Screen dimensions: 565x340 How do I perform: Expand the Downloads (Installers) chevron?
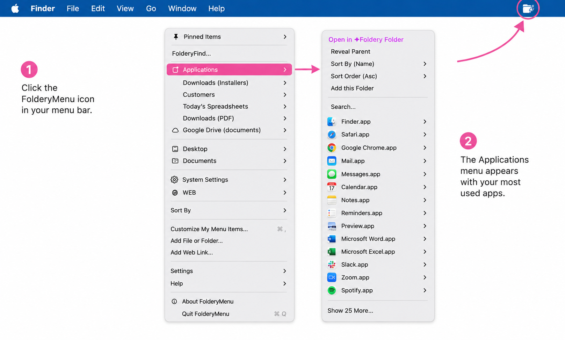point(285,83)
